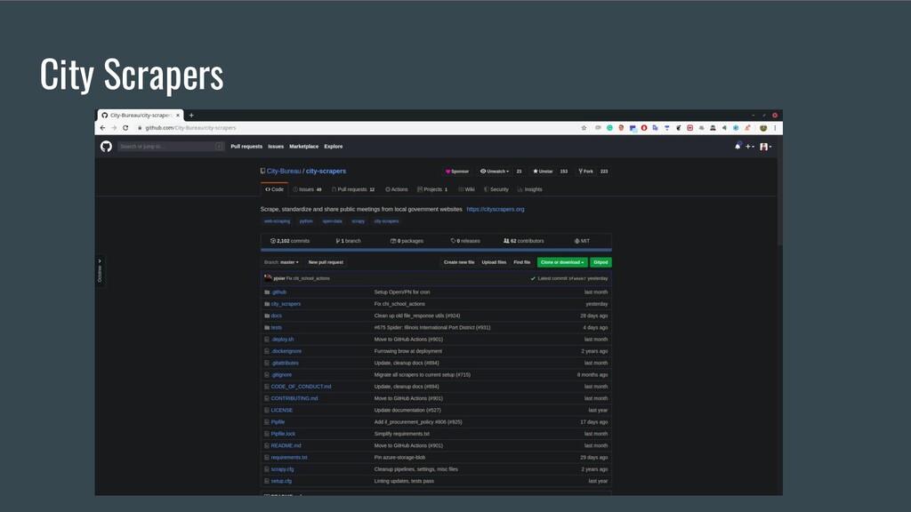Open the .dockerignore file
This screenshot has width=911, height=512.
(x=286, y=351)
